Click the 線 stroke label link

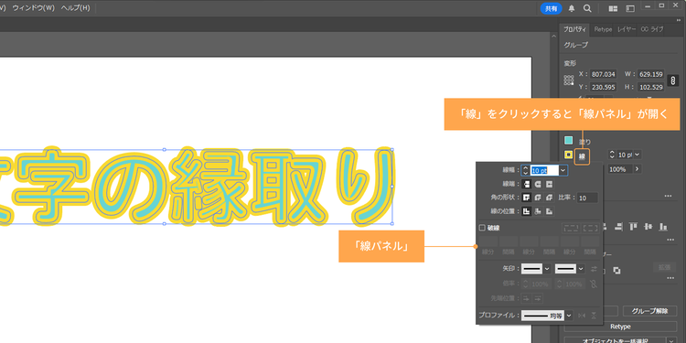583,156
